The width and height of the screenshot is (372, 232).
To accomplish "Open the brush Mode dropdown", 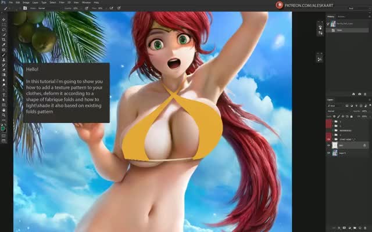I will point(49,8).
